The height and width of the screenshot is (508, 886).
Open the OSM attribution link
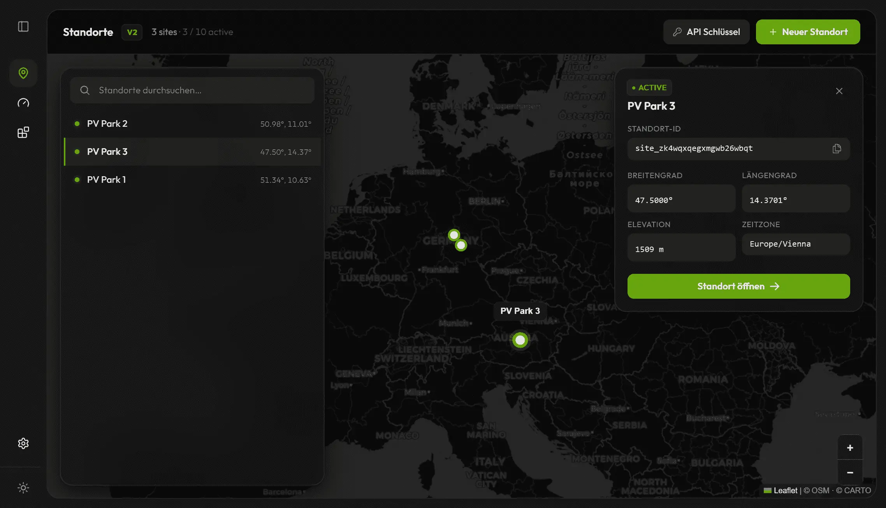coord(816,490)
